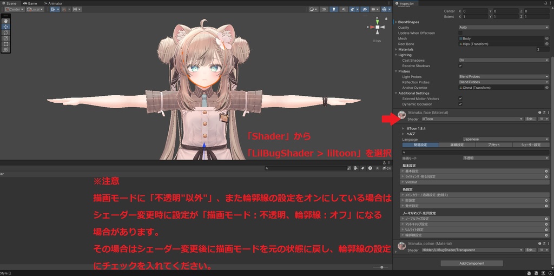
Task: Expand lilToon 1.8.4 foldout
Action: point(403,128)
